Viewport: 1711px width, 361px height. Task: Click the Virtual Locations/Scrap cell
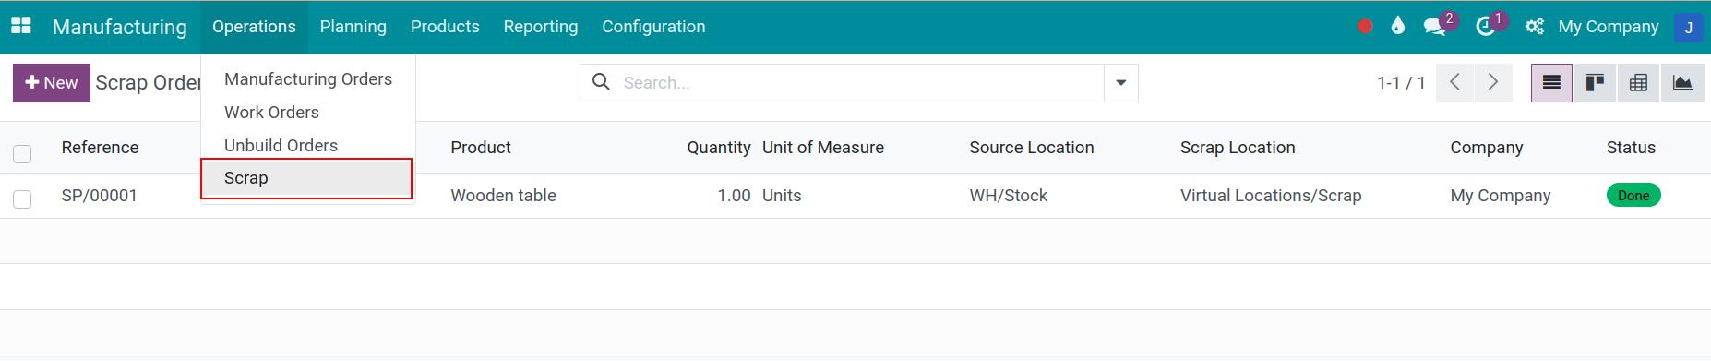[1271, 196]
